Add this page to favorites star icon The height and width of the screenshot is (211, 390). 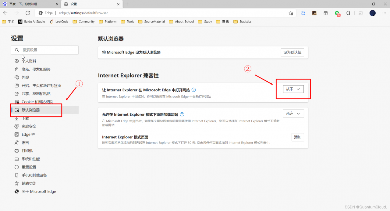[x=291, y=13]
